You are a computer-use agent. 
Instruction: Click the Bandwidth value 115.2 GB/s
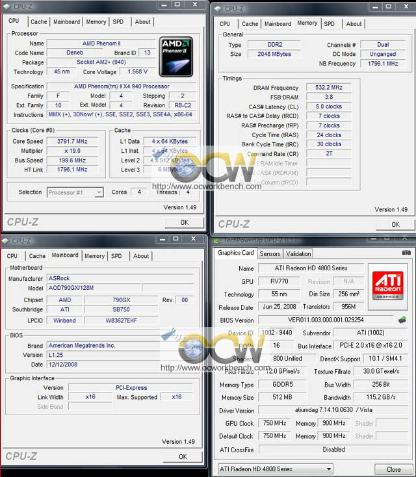(x=381, y=397)
